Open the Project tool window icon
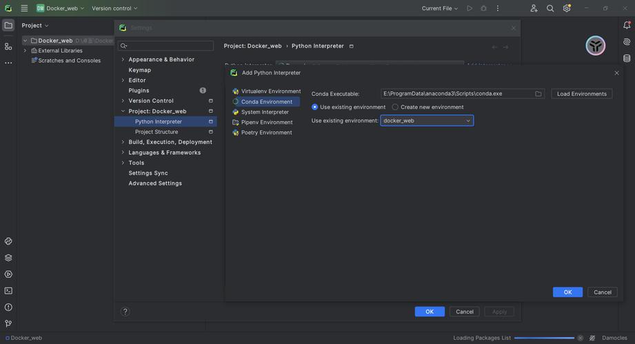635x344 pixels. 8,25
